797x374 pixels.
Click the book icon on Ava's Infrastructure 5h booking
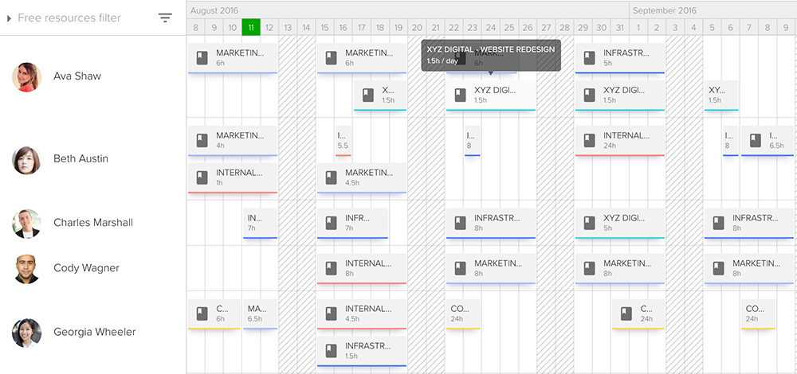(x=589, y=57)
